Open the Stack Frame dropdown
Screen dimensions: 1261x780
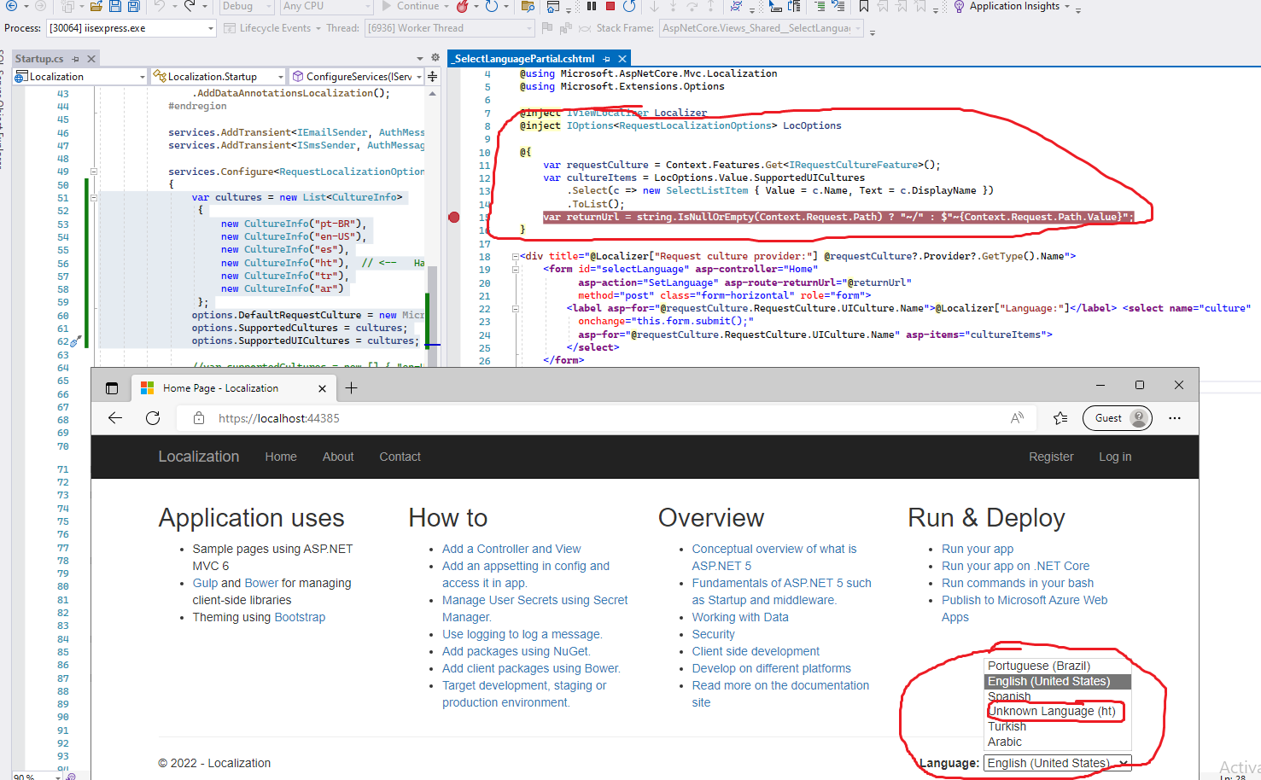click(762, 28)
